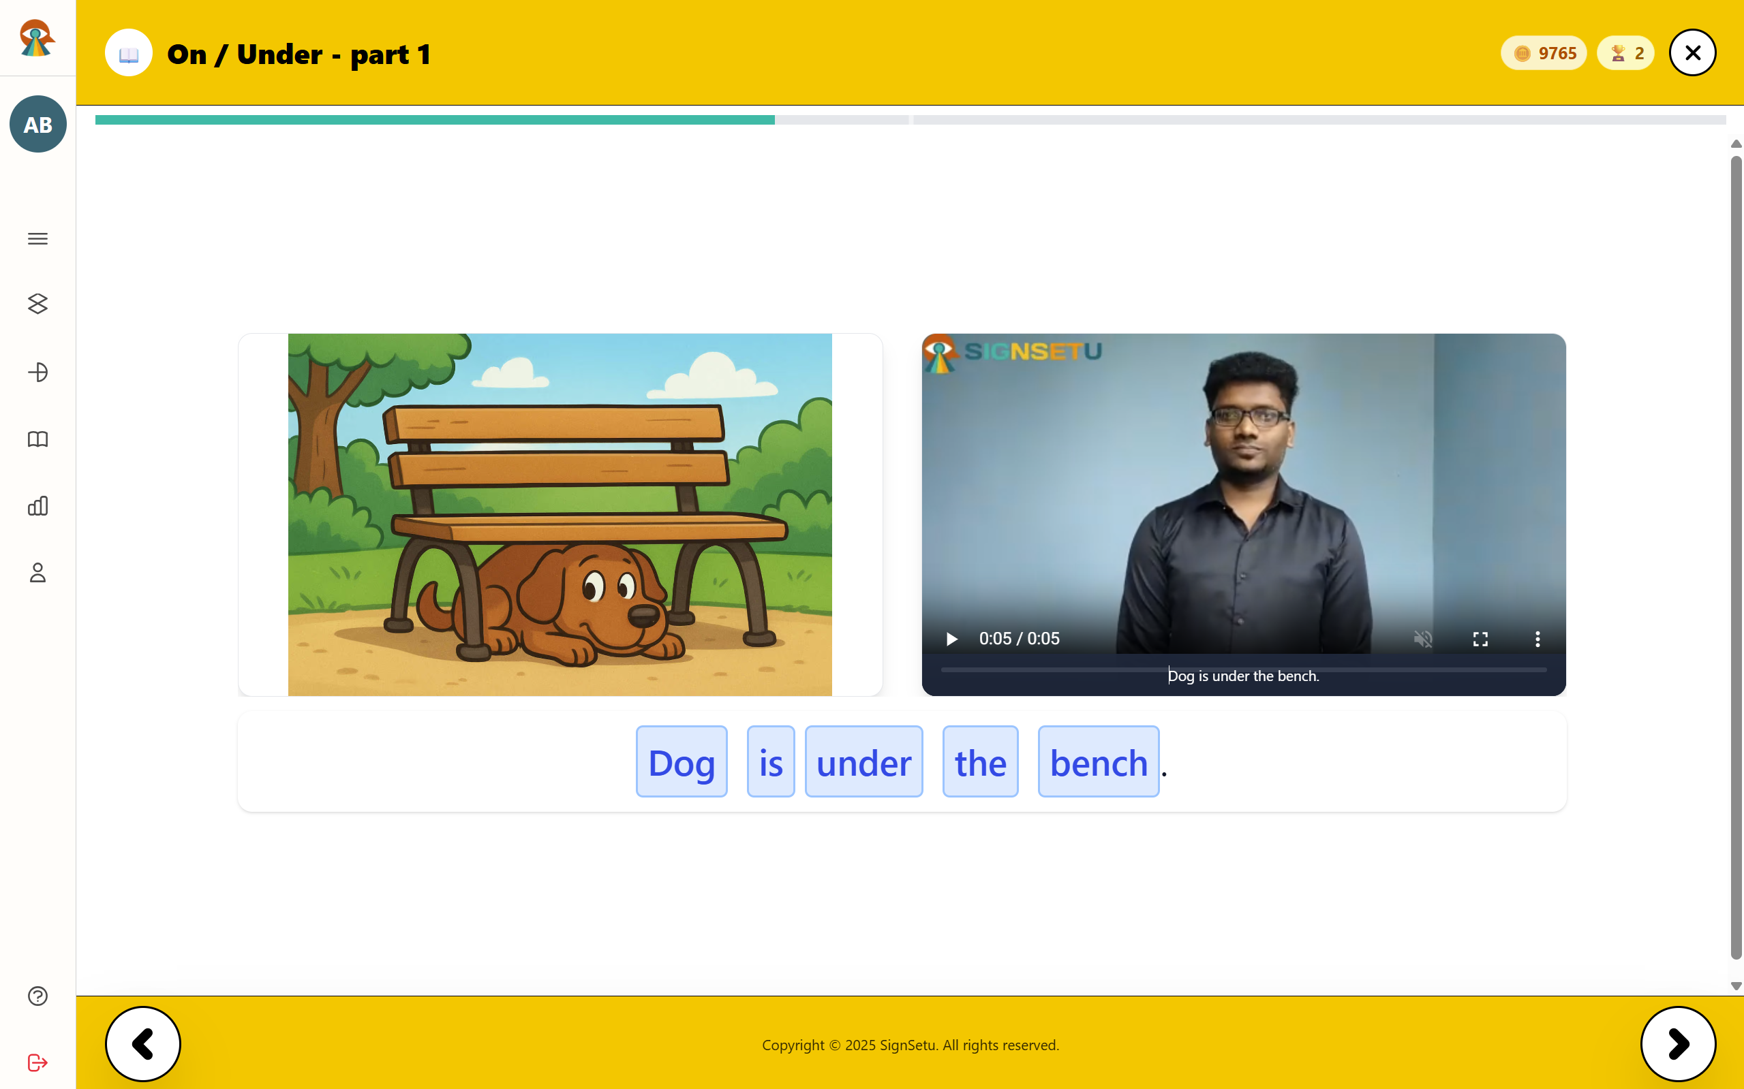
Task: Open the layers icon in the sidebar
Action: (x=37, y=304)
